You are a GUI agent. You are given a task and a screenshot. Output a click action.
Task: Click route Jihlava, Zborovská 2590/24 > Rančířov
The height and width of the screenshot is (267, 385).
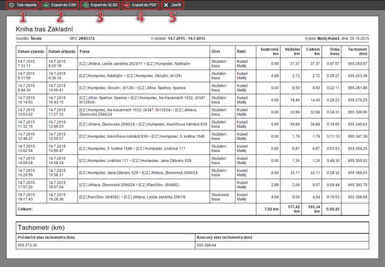coord(129,185)
